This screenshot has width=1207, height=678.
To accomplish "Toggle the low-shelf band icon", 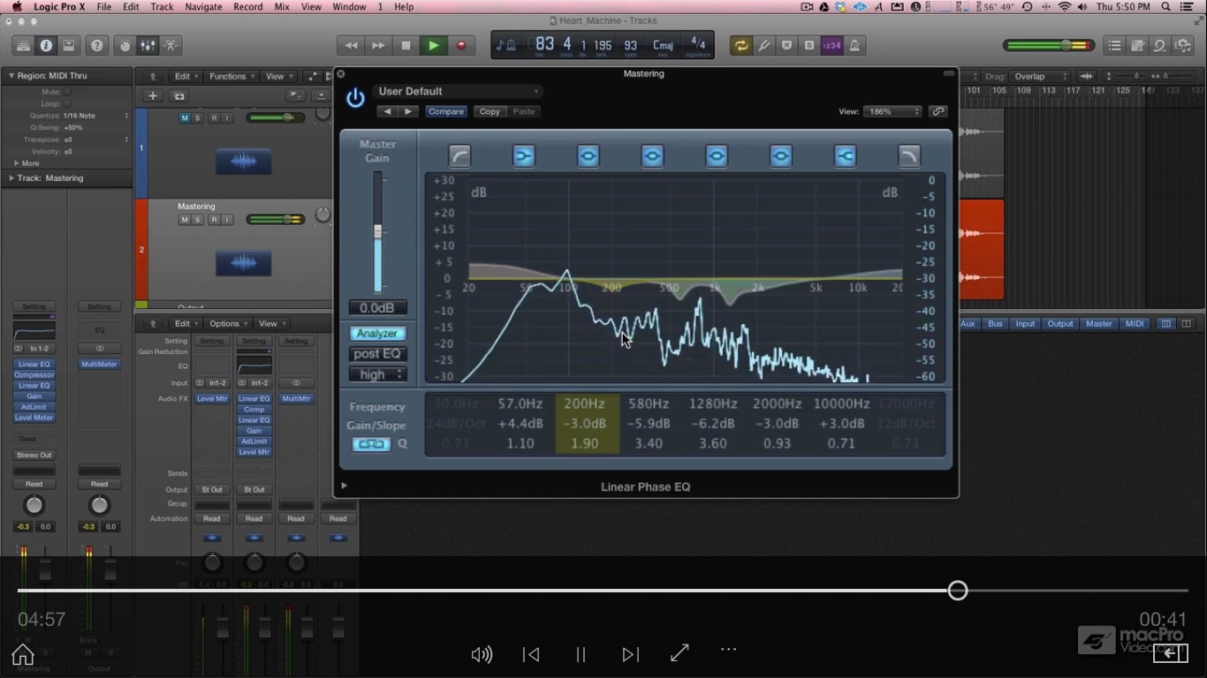I will [x=524, y=156].
